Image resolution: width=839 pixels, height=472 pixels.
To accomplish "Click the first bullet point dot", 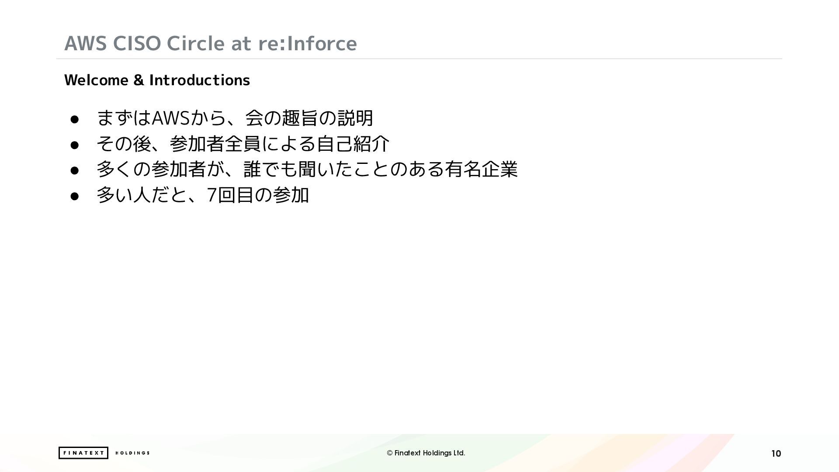I will [x=74, y=119].
